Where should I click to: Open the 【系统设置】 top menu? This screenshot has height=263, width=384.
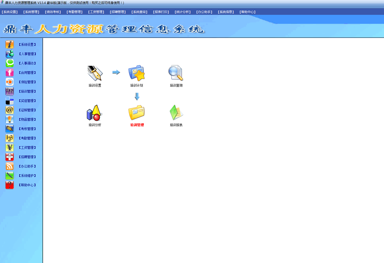[x=10, y=12]
